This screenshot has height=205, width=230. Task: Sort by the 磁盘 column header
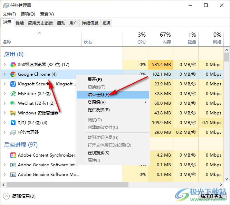186,39
